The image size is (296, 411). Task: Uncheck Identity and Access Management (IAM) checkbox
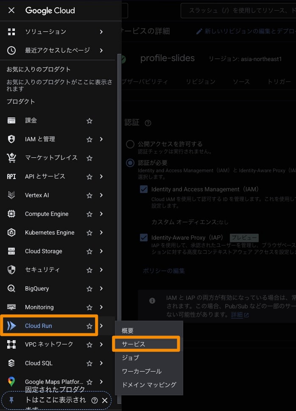click(144, 189)
